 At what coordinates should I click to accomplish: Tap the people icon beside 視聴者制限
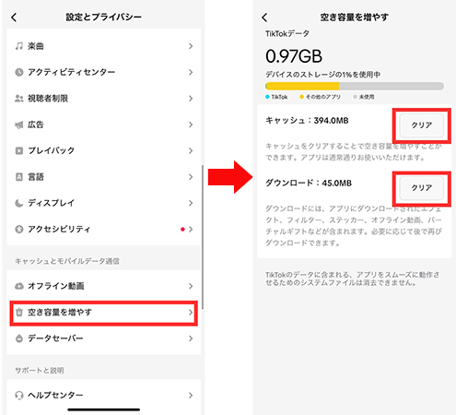point(19,99)
